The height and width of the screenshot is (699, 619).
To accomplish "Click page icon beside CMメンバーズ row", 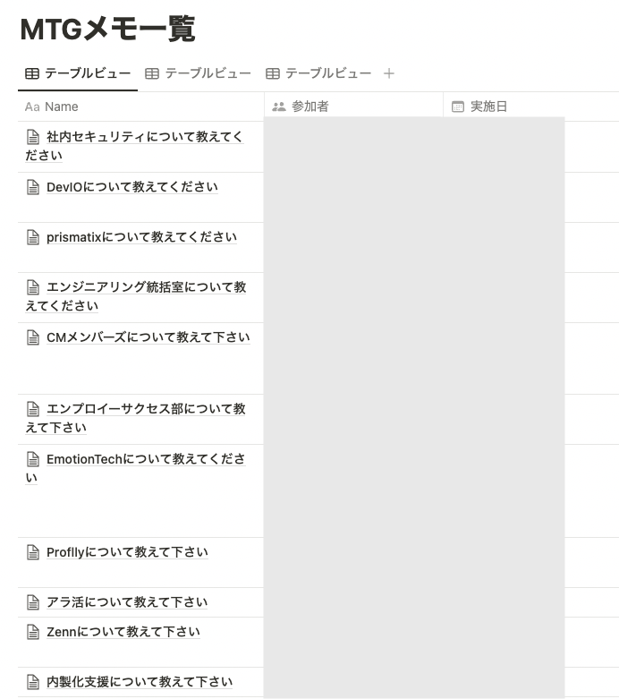I will (33, 337).
